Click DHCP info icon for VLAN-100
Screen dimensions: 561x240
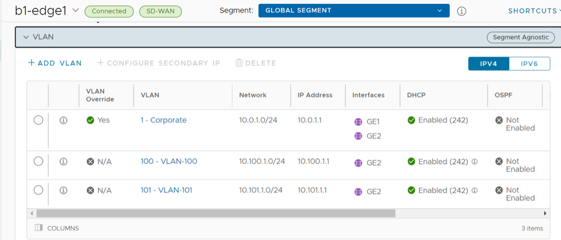(475, 161)
